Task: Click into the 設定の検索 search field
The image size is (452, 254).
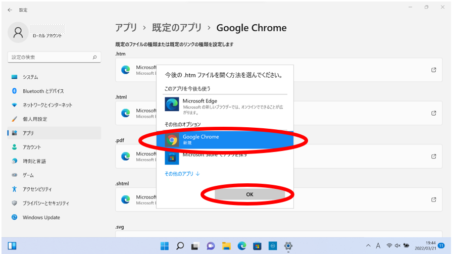Action: pyautogui.click(x=54, y=57)
